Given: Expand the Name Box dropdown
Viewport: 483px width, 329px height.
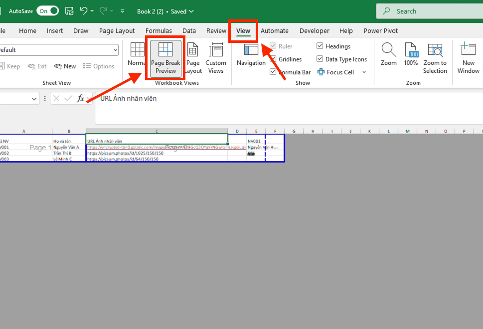Looking at the screenshot, I should tap(34, 99).
